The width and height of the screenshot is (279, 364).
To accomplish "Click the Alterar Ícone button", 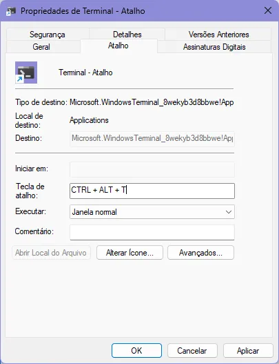I will click(x=130, y=253).
